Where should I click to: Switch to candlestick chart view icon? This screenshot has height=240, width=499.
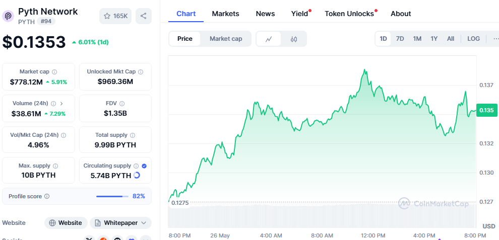click(294, 39)
